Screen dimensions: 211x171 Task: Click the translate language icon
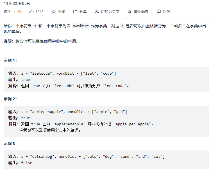pos(97,12)
